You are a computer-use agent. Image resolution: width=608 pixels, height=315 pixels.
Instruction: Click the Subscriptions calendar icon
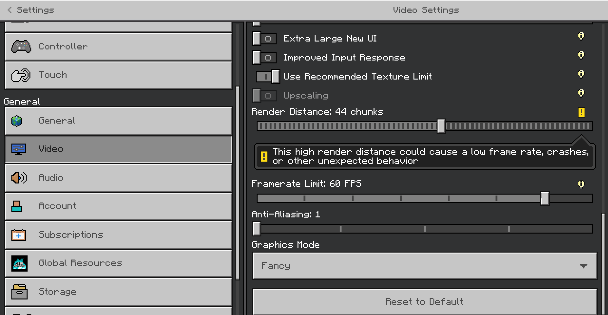pos(18,235)
